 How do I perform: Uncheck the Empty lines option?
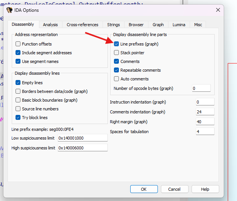point(18,83)
